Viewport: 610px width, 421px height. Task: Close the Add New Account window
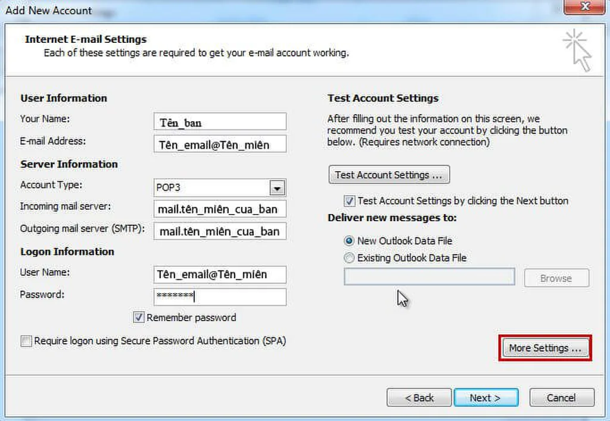pyautogui.click(x=584, y=7)
